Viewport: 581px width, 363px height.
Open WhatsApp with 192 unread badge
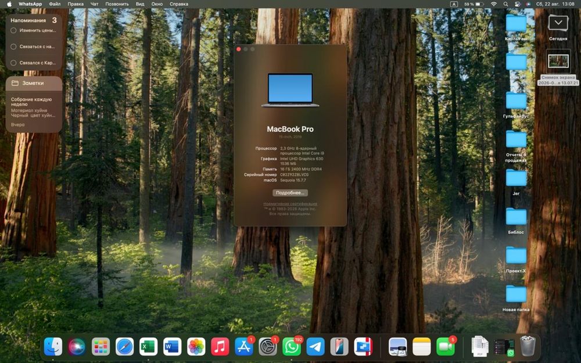[292, 347]
